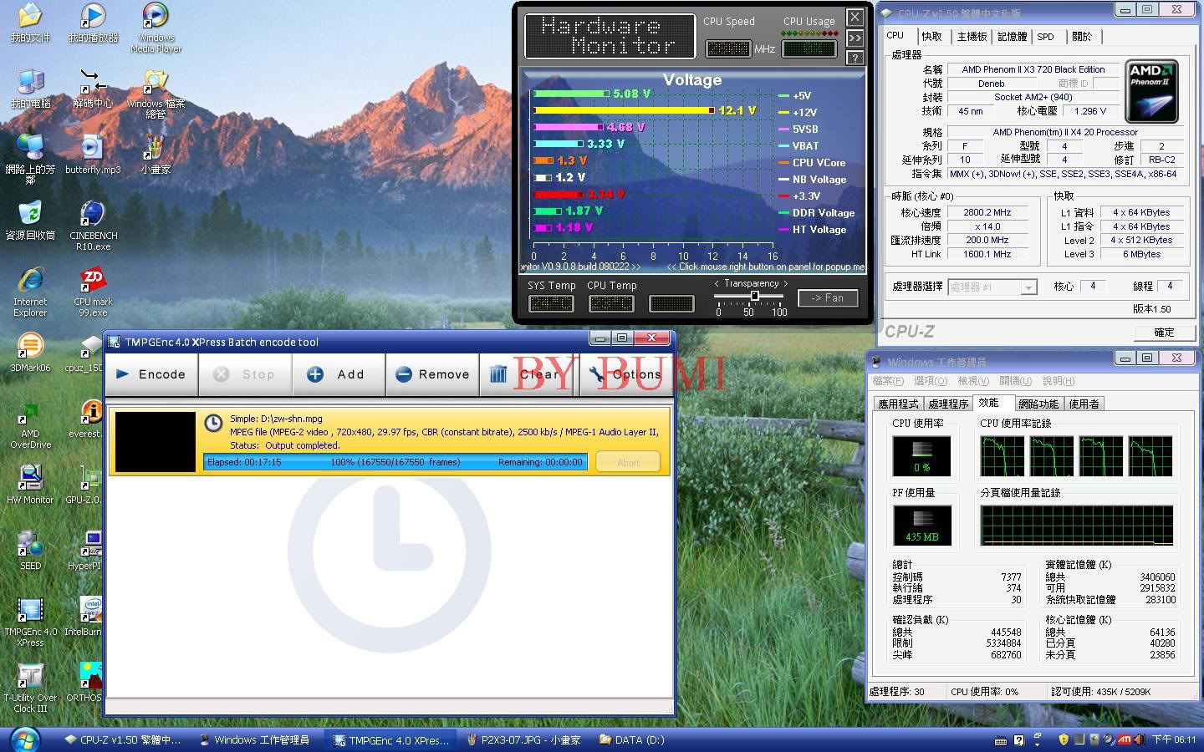This screenshot has height=752, width=1204.
Task: Open the Options menu in Task Manager
Action: [x=931, y=381]
